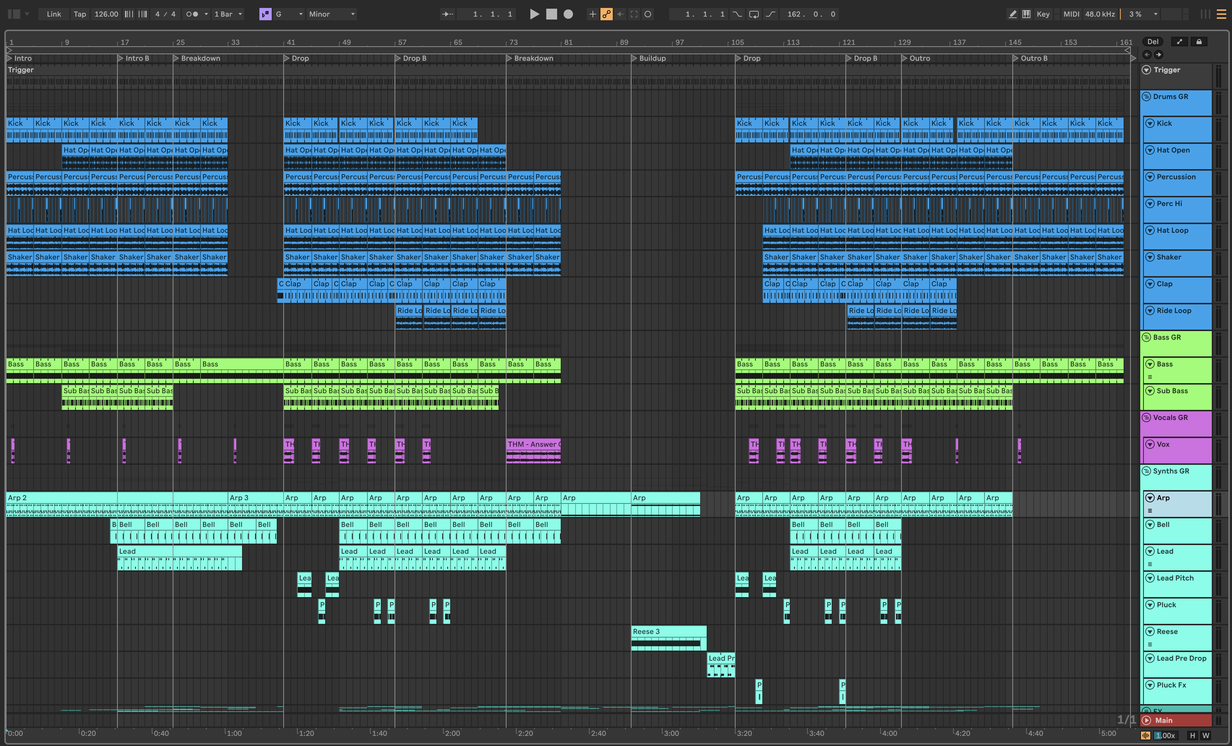Image resolution: width=1232 pixels, height=746 pixels.
Task: Toggle the Computer MIDI Keyboard icon
Action: click(x=1026, y=14)
